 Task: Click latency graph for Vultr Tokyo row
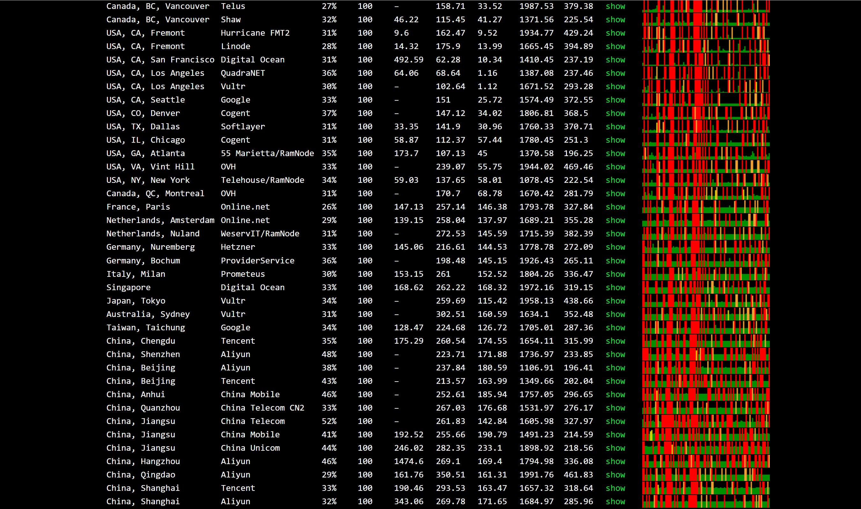705,301
